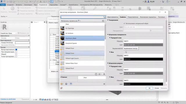Collapse the 'Идентификация' properties group
This screenshot has height=104, width=186.
click(29, 40)
